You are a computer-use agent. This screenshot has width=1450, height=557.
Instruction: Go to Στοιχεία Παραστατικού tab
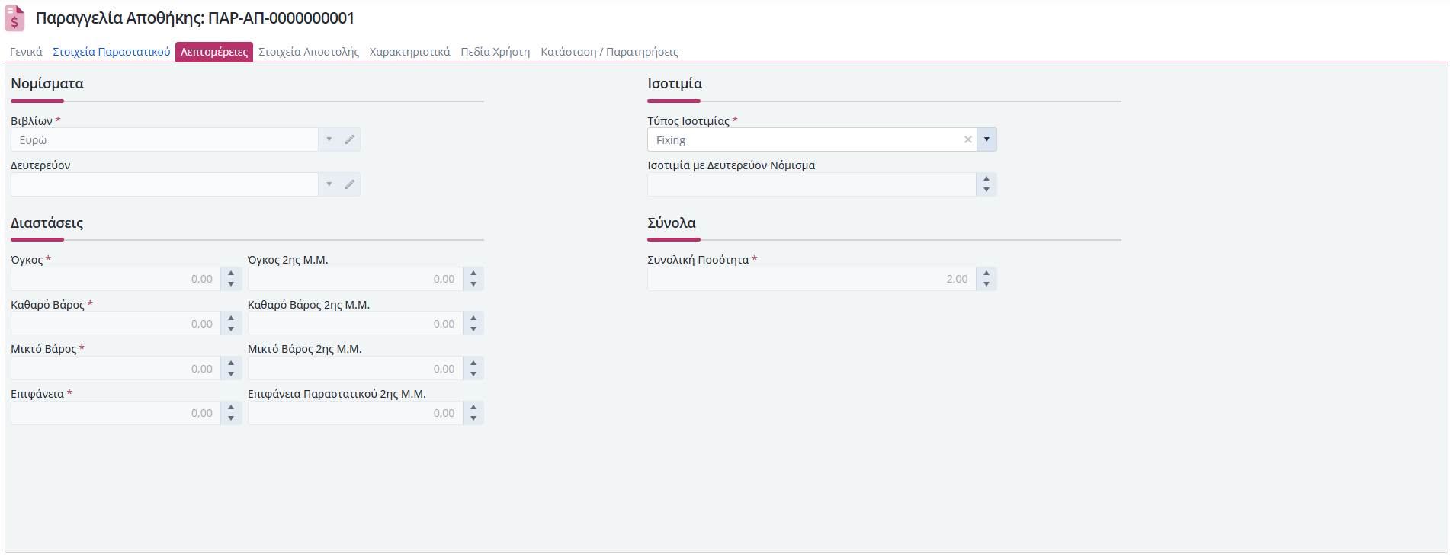point(111,52)
